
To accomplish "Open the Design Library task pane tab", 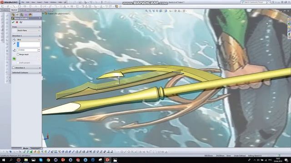I will click(x=289, y=24).
